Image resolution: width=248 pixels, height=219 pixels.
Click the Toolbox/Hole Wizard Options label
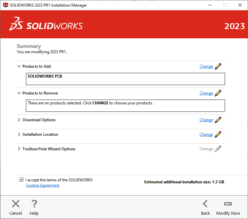(x=49, y=149)
